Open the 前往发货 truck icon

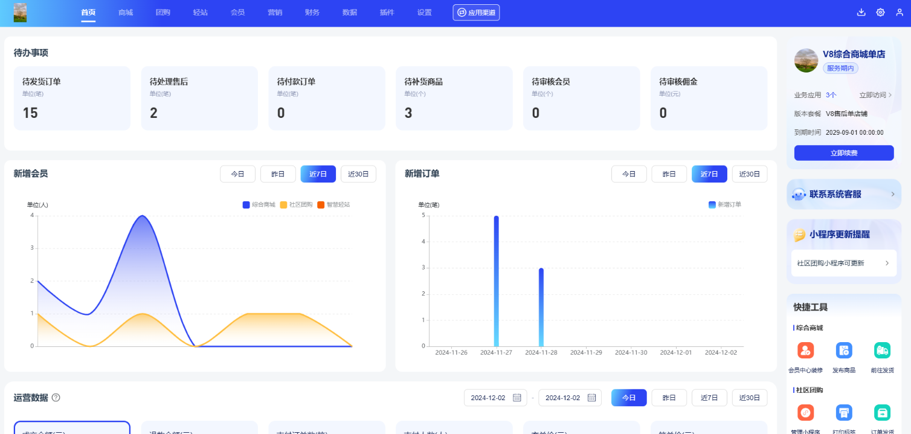point(882,350)
